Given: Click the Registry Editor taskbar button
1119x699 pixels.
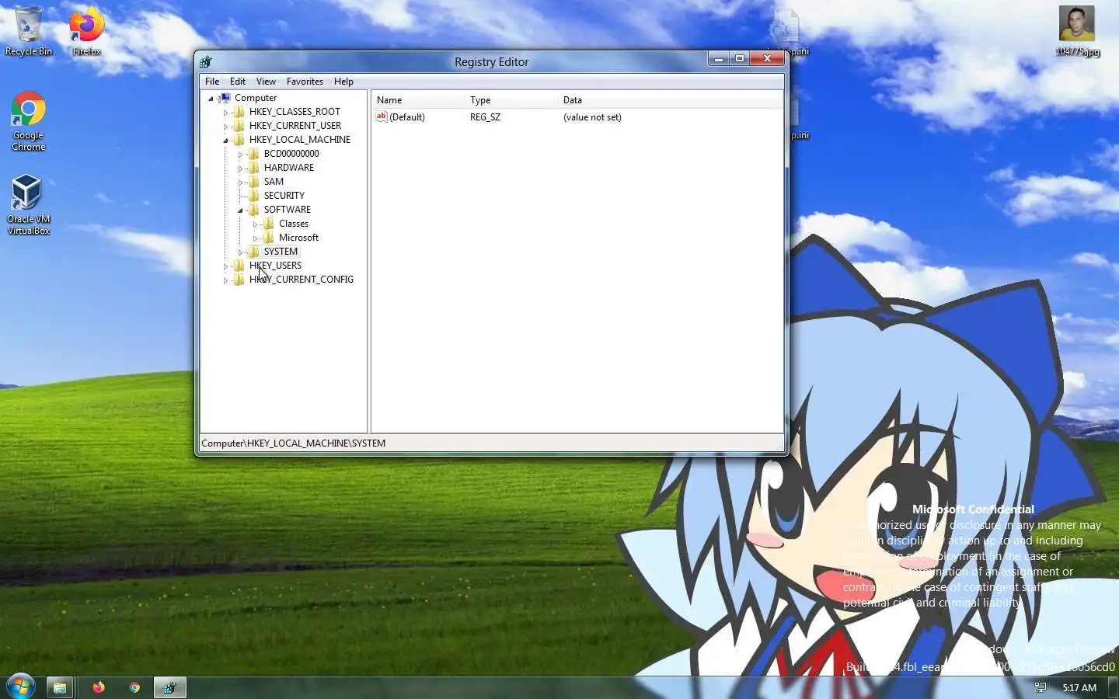Looking at the screenshot, I should 170,687.
